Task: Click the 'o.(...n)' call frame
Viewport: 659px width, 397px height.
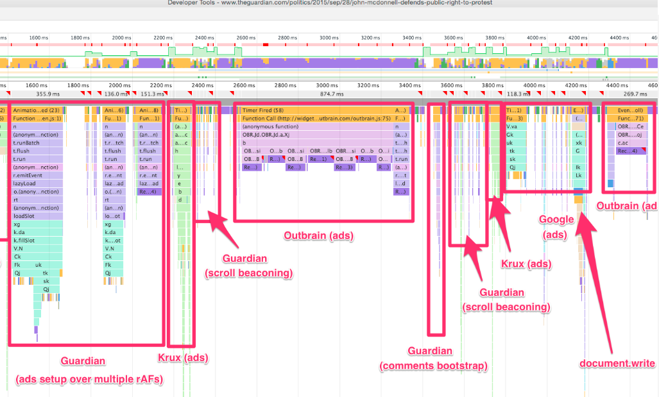Action: (114, 192)
